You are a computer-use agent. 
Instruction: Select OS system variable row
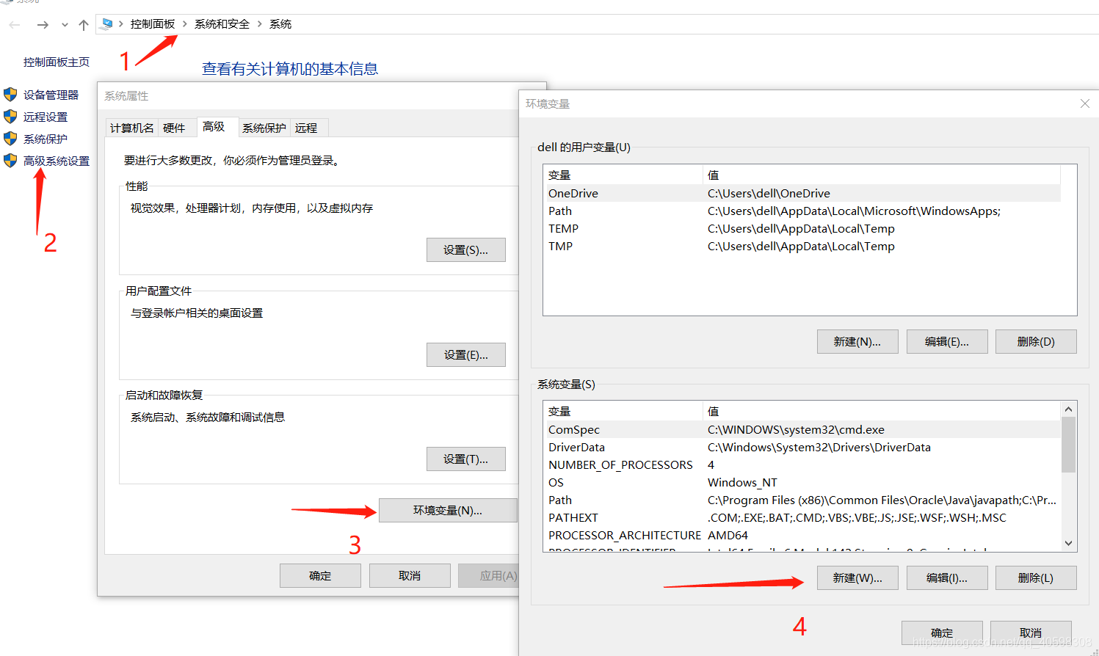(x=802, y=483)
